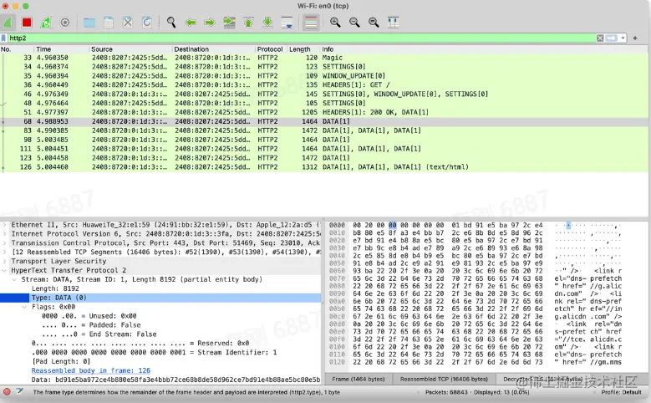Close the capture file toolbar icon
The width and height of the screenshot is (651, 403).
(128, 22)
